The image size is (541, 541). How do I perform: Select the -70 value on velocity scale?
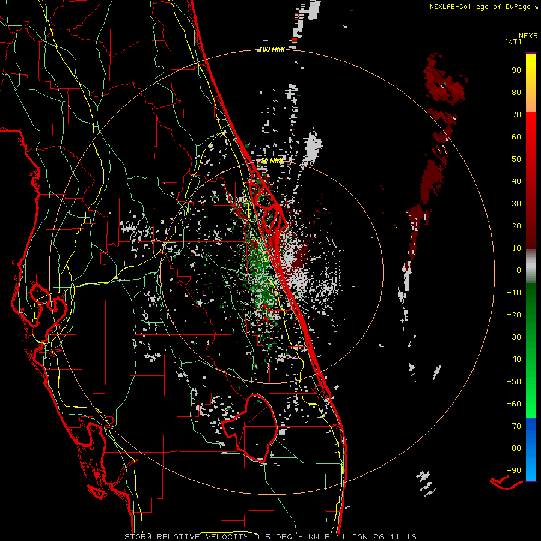click(x=514, y=426)
